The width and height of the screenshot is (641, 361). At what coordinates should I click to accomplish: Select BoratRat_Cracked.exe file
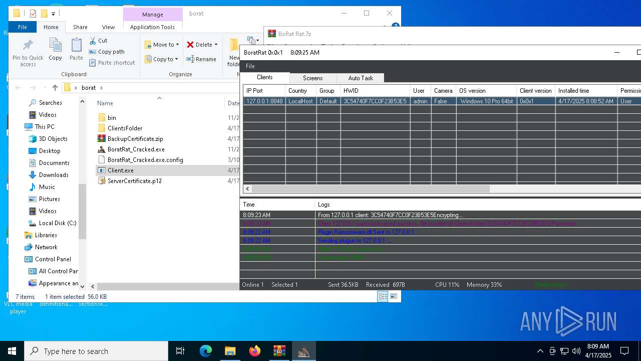coord(136,149)
